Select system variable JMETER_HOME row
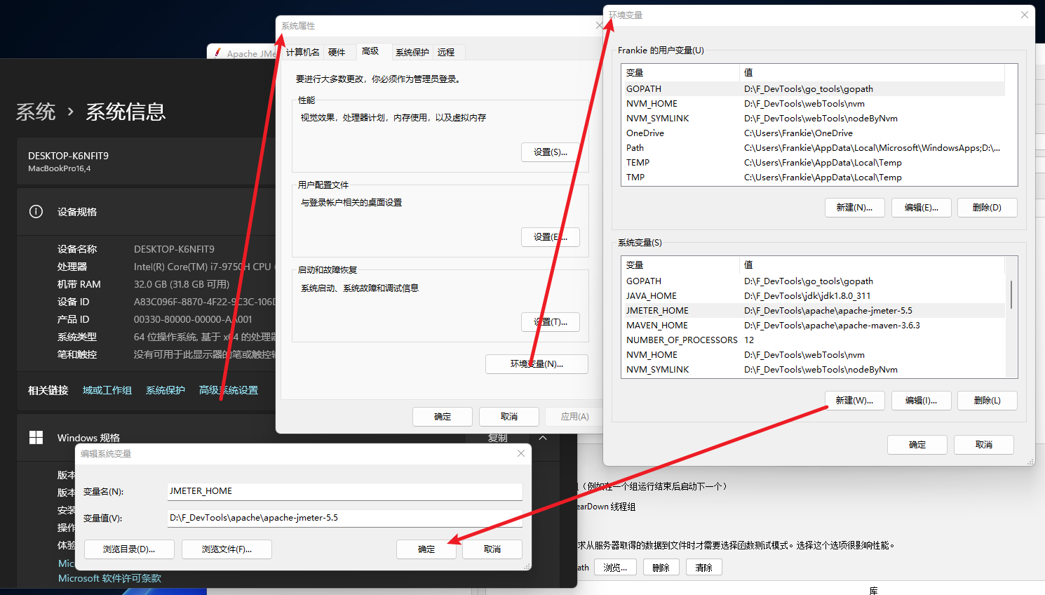Screen dimensions: 1045x595 814,311
